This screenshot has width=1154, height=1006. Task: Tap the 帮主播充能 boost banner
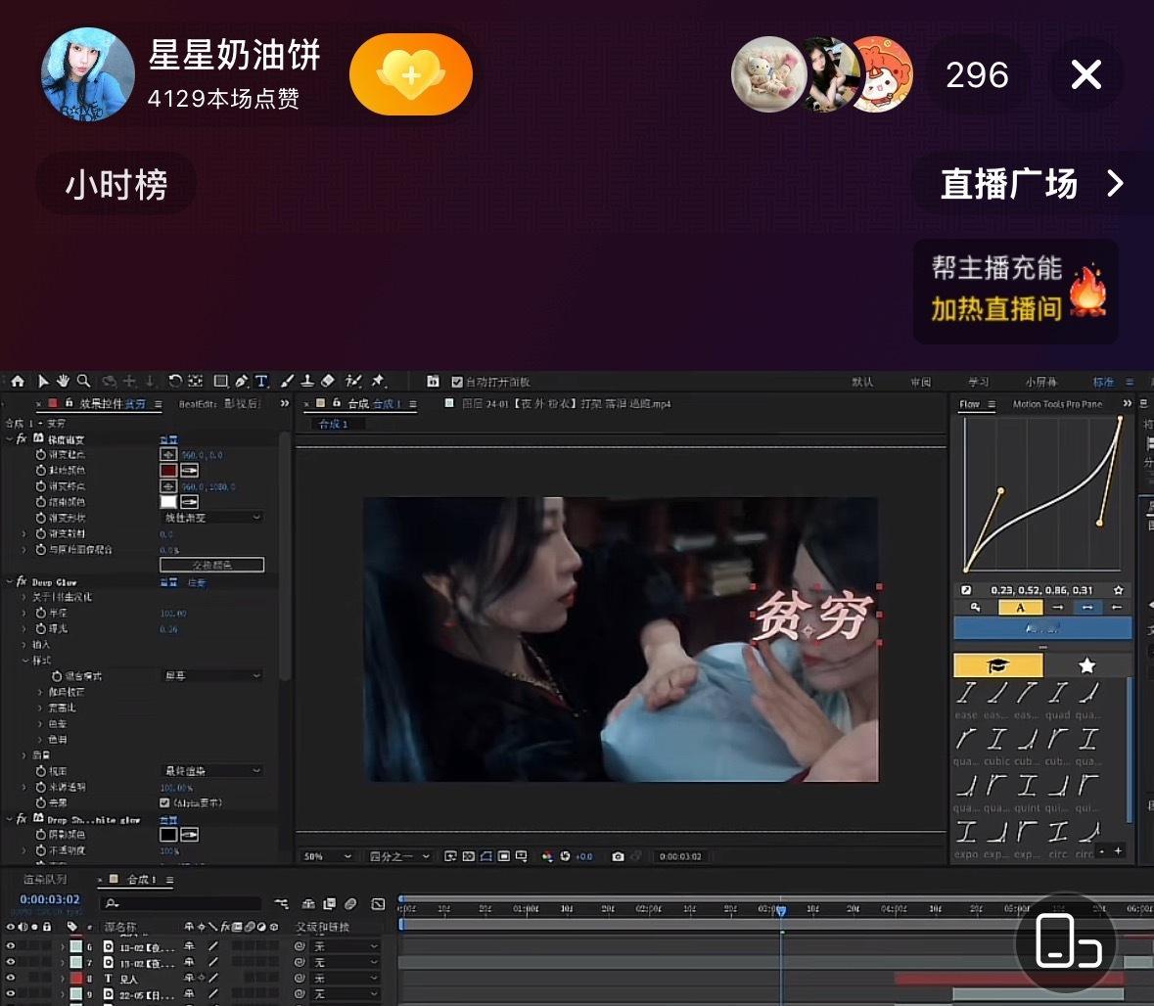(x=1016, y=291)
